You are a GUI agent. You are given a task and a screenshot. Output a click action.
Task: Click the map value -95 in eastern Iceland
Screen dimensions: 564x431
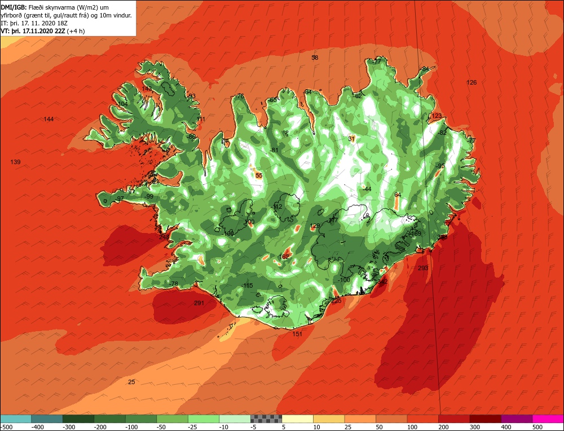[440, 166]
